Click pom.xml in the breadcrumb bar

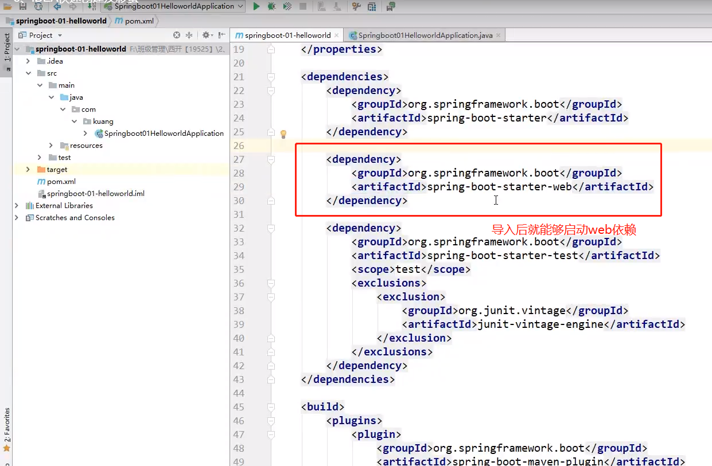coord(139,21)
